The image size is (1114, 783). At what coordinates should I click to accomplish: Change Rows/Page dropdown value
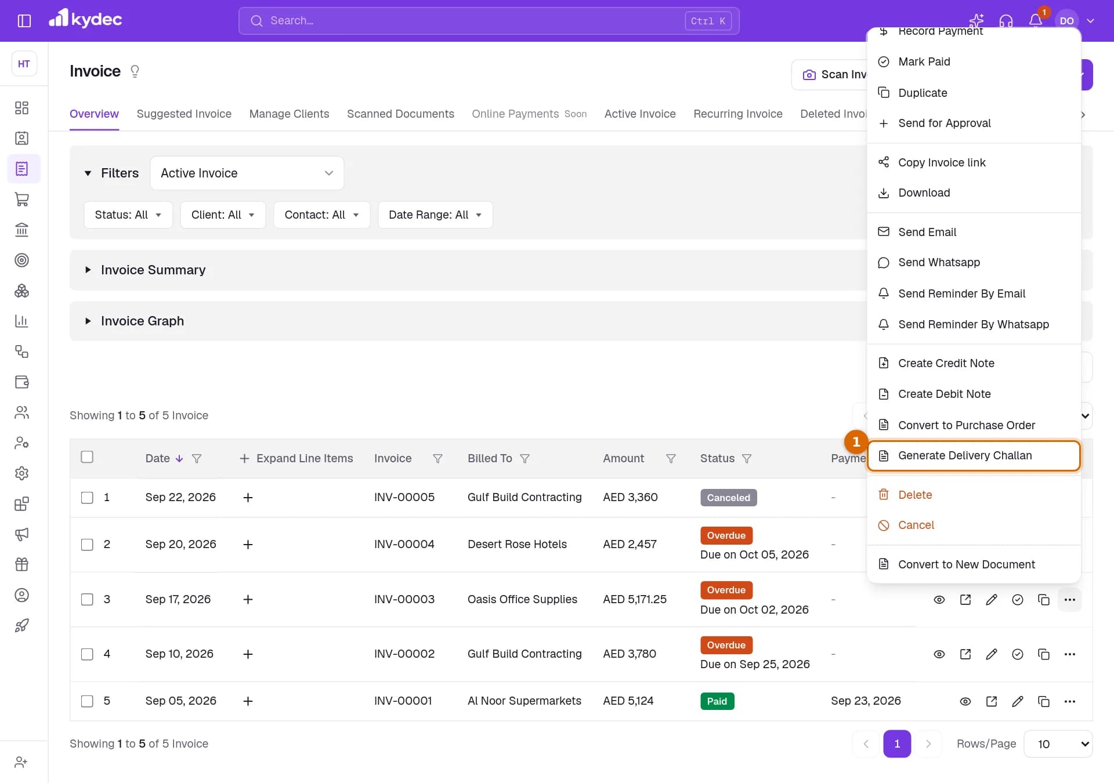[1058, 744]
